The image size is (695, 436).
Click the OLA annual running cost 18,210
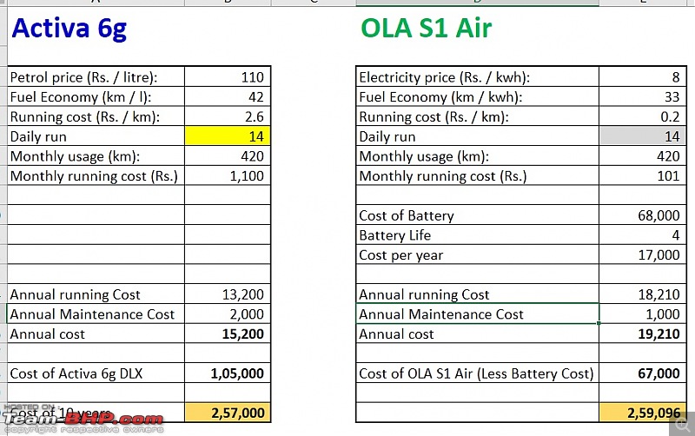642,294
